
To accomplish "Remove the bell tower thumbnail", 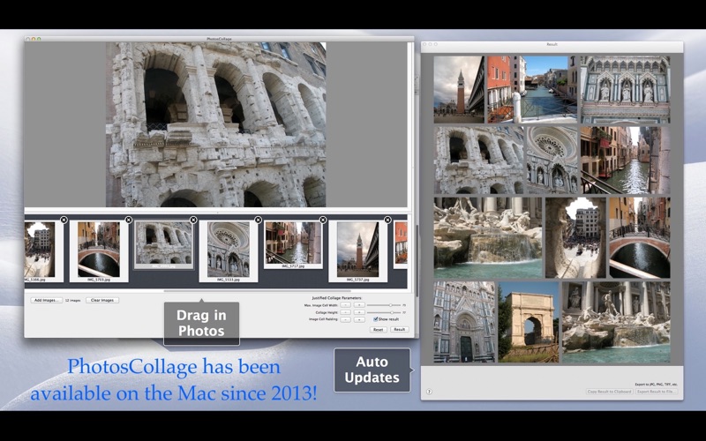I will pos(387,220).
